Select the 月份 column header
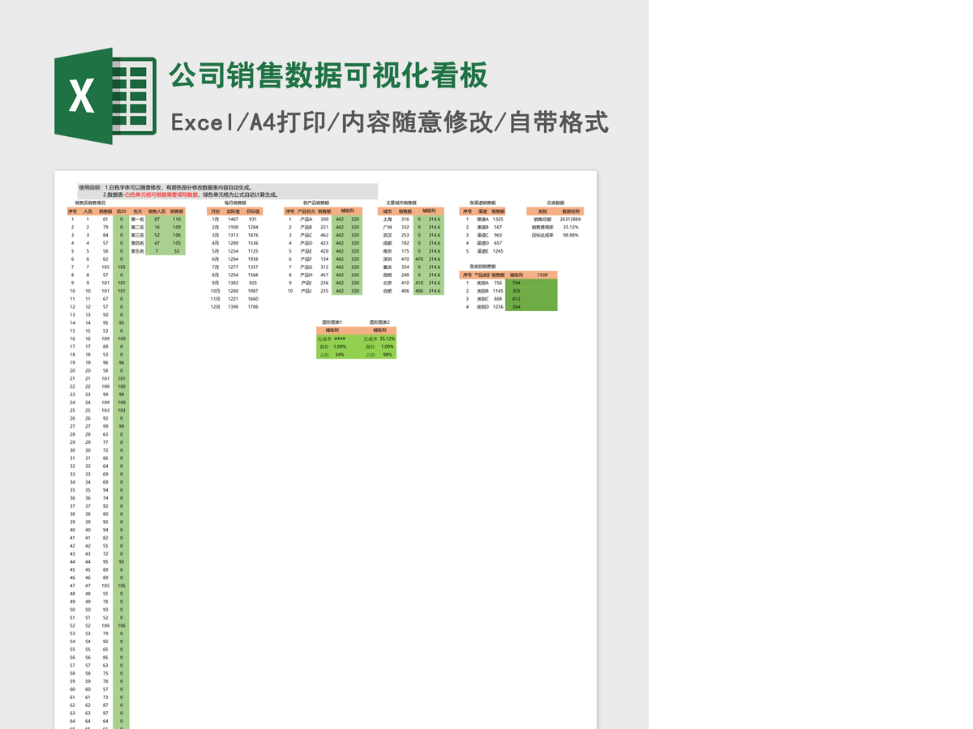Screen dimensions: 973x729 [x=215, y=211]
